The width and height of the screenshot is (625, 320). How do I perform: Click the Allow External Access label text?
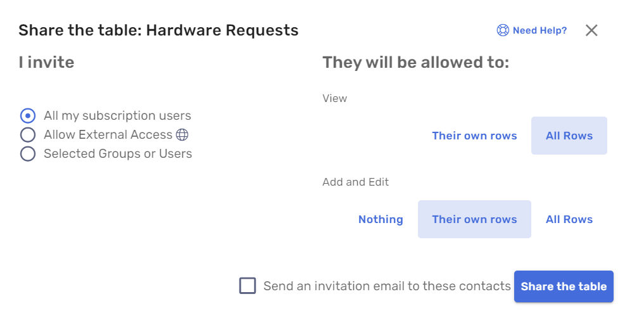pos(108,135)
